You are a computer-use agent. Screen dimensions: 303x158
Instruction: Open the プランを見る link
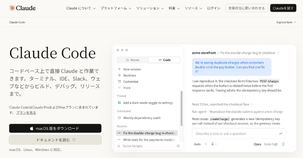(26, 113)
